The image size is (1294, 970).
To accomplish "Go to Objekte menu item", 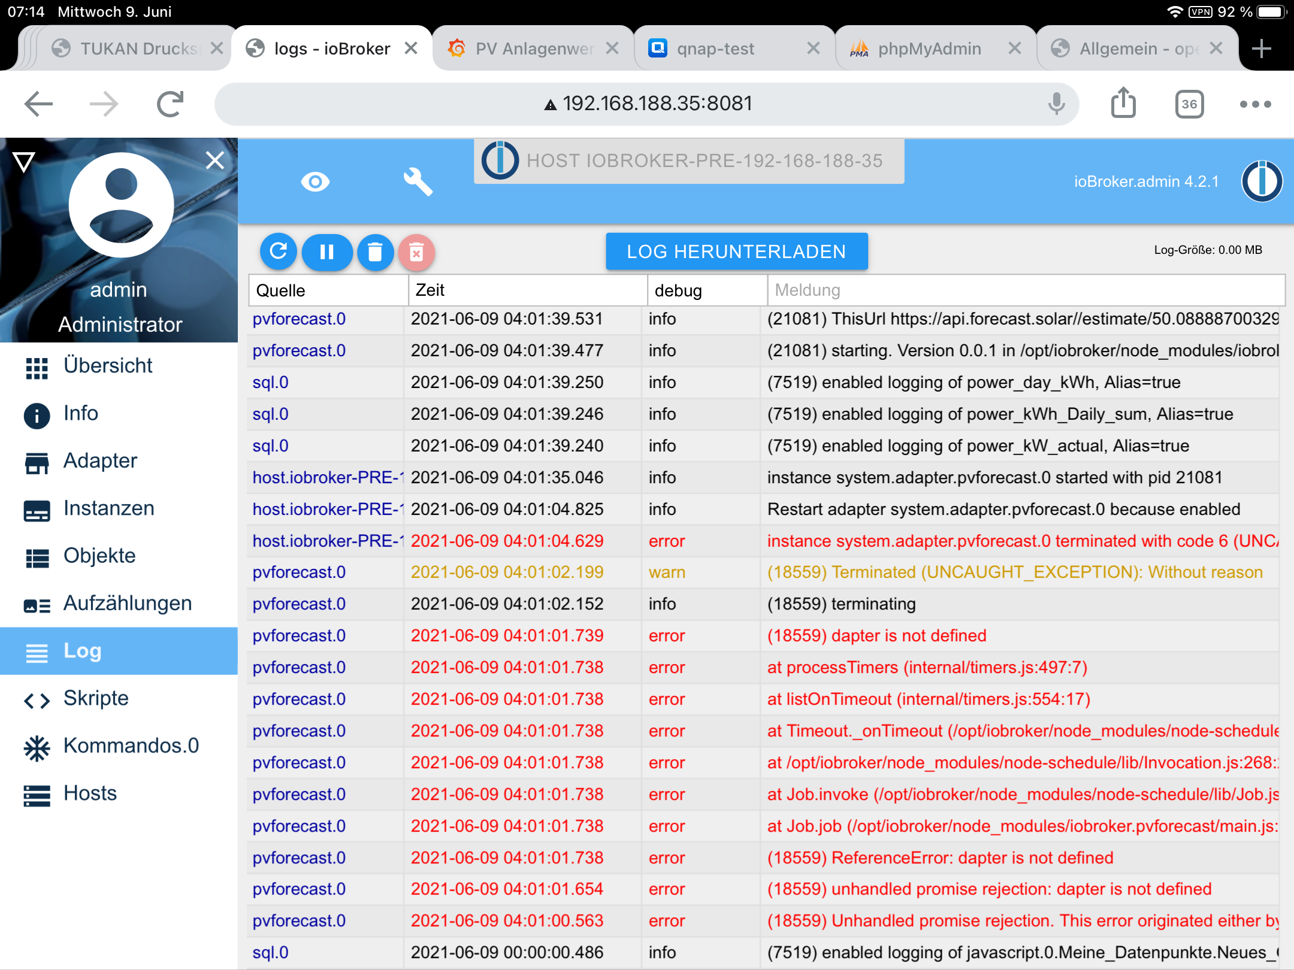I will [99, 556].
